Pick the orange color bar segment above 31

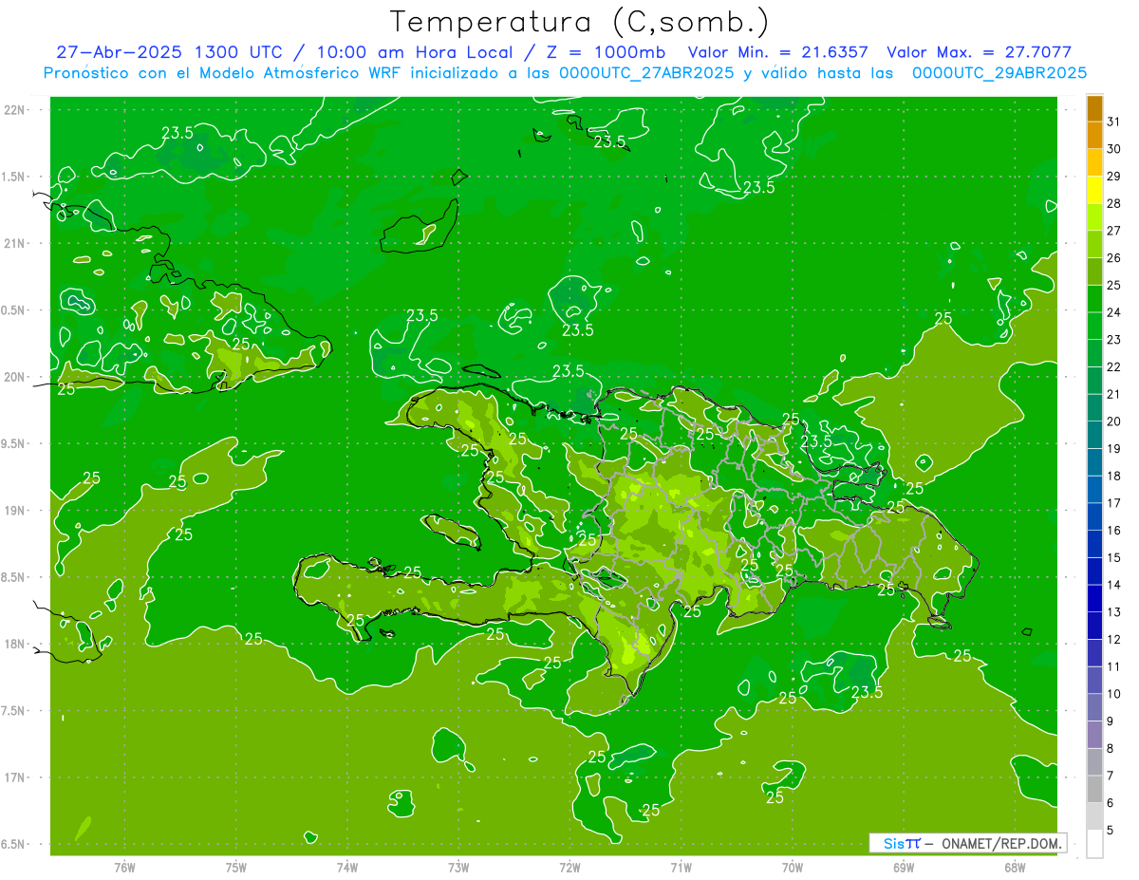(x=1094, y=108)
